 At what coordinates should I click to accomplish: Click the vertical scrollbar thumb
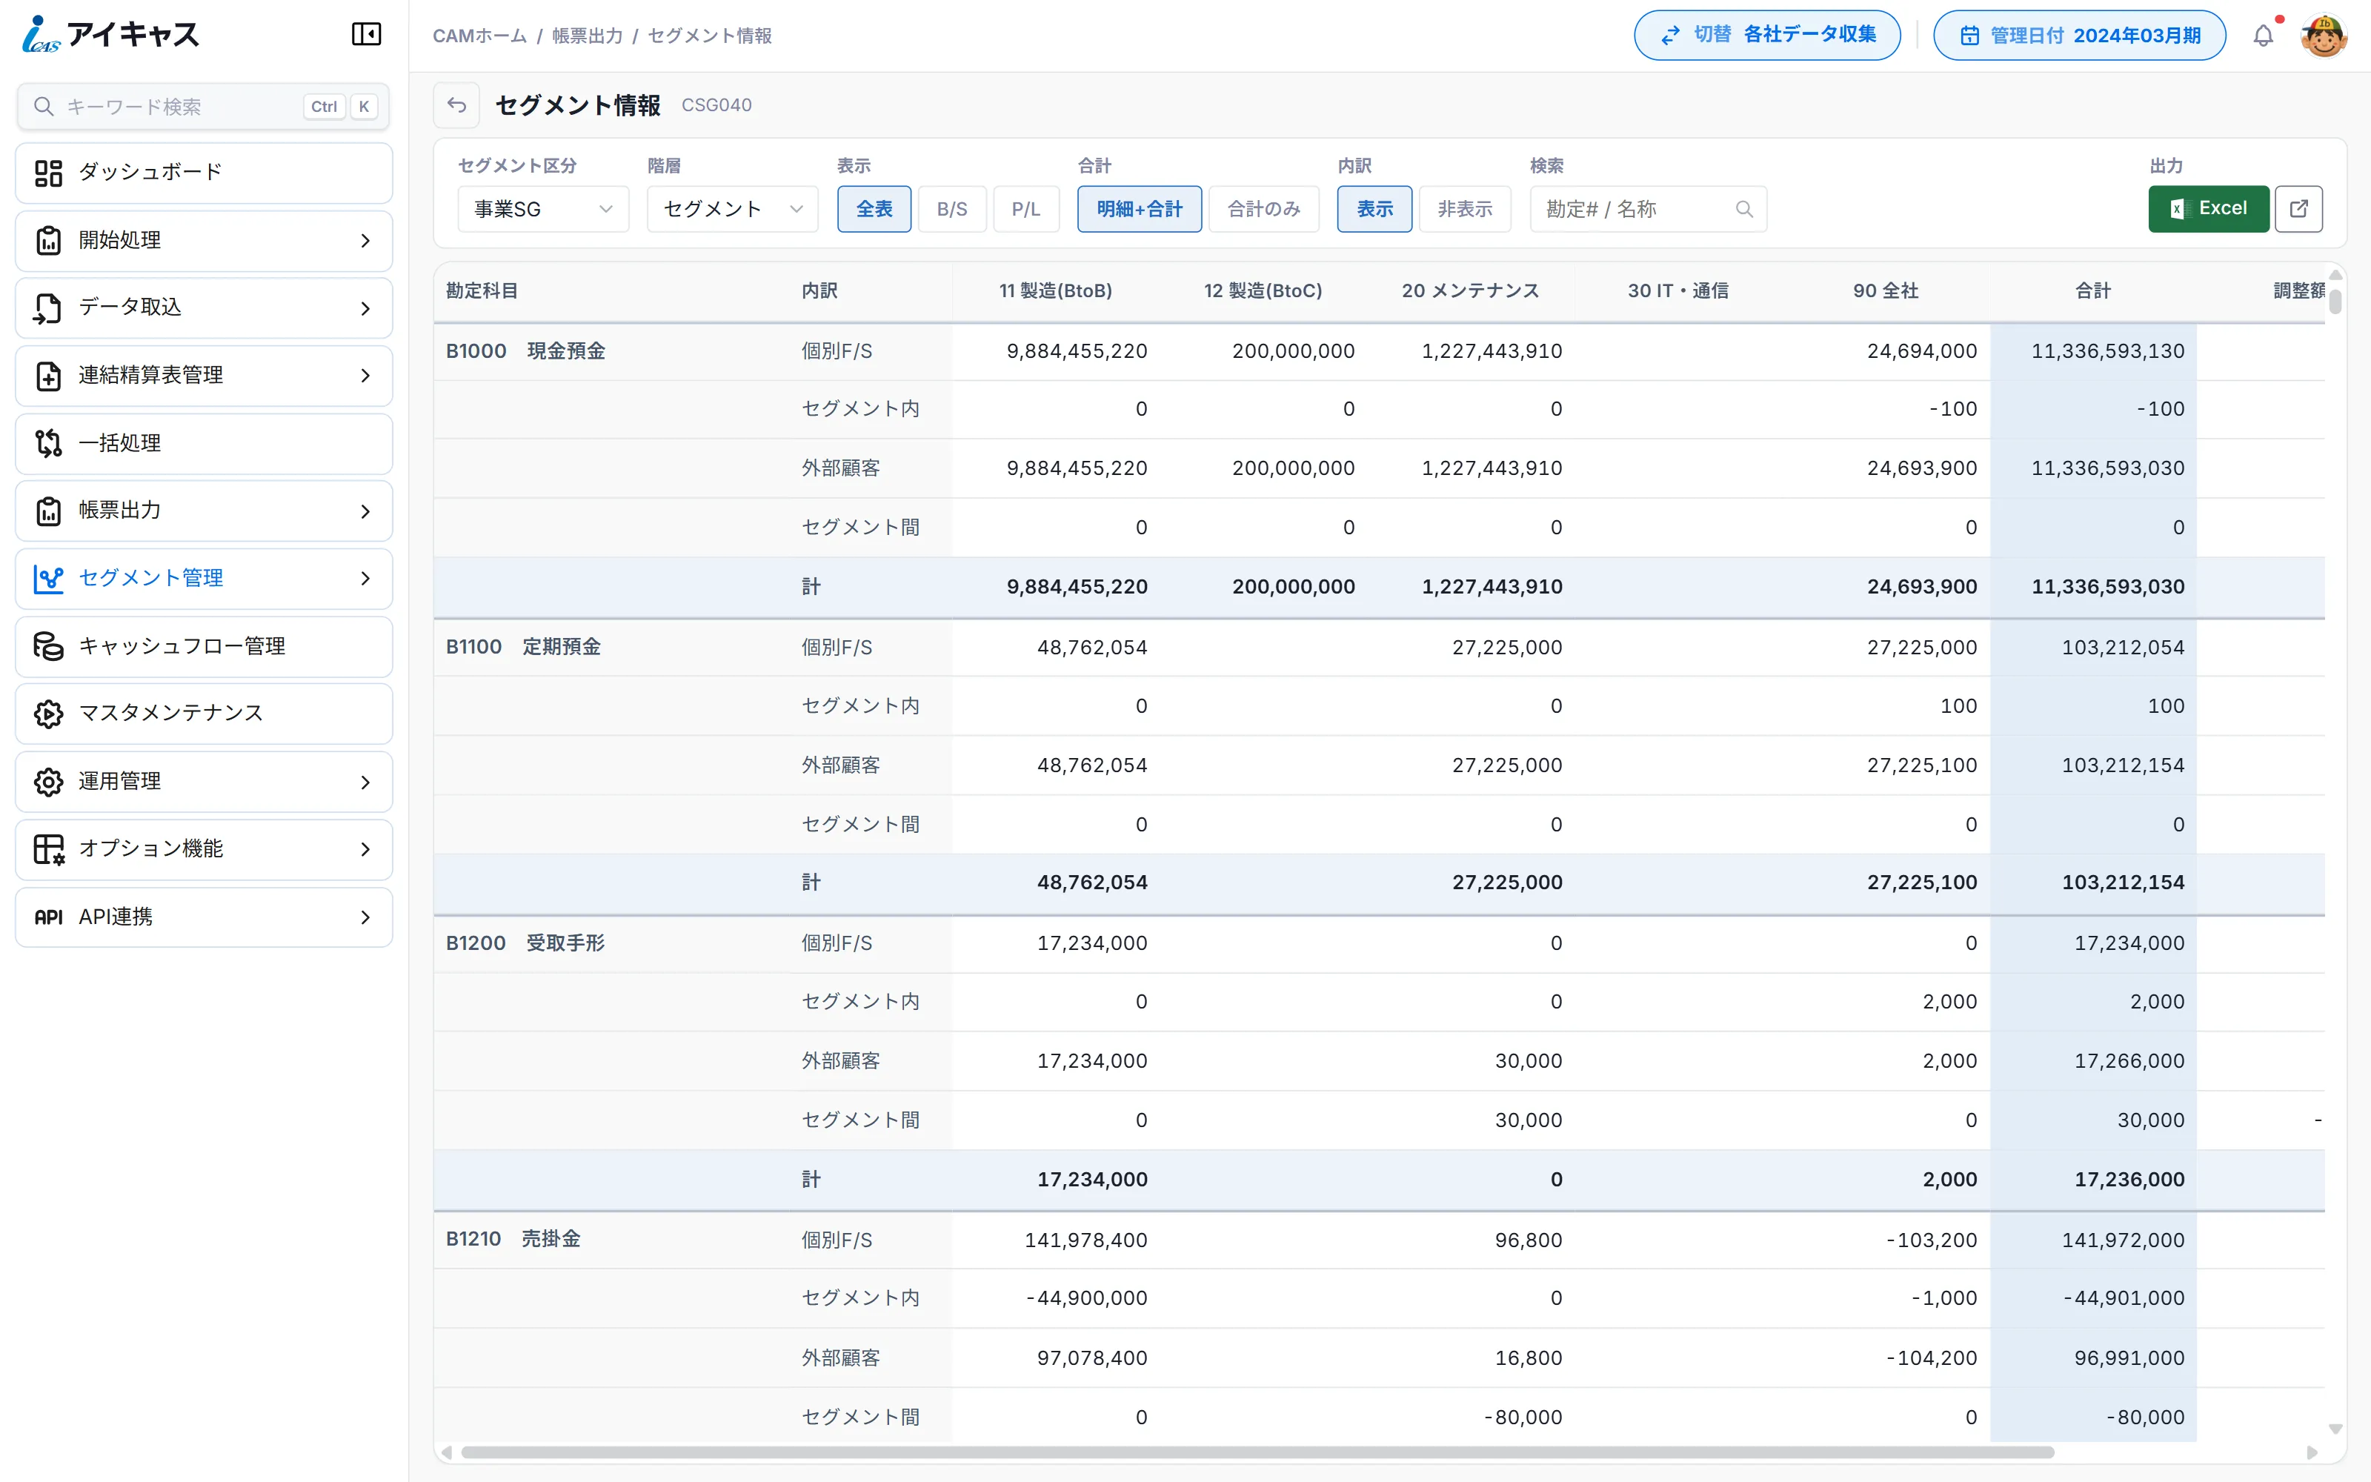2335,301
